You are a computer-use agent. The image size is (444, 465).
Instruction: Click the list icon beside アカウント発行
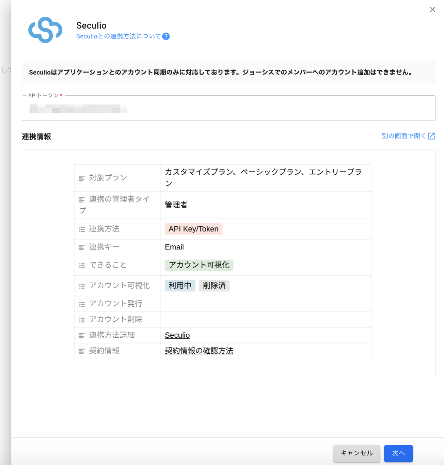pyautogui.click(x=82, y=304)
